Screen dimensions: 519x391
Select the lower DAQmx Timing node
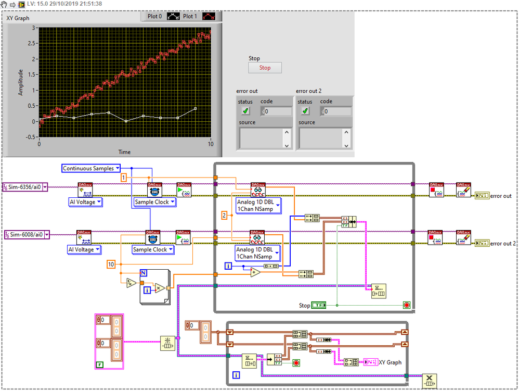[x=152, y=237]
